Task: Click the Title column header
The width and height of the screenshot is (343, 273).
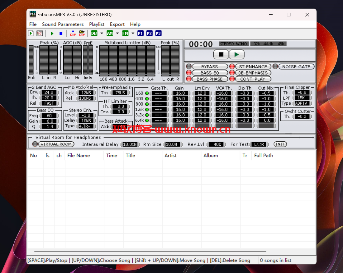Action: 143,156
